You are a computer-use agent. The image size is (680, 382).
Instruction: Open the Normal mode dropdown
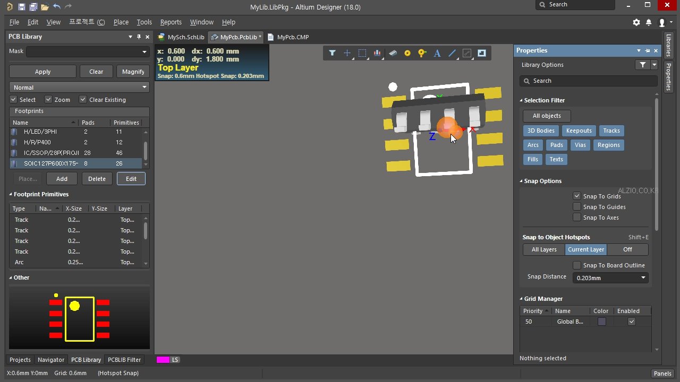(144, 87)
